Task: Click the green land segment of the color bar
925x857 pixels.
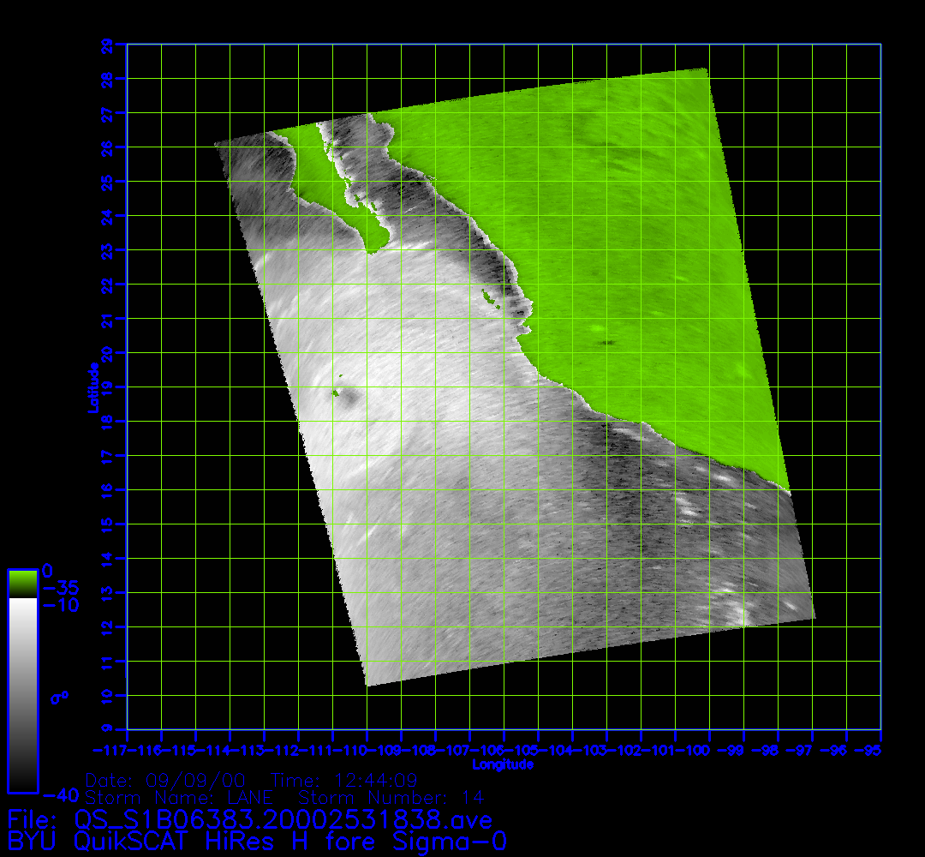Action: pyautogui.click(x=22, y=584)
